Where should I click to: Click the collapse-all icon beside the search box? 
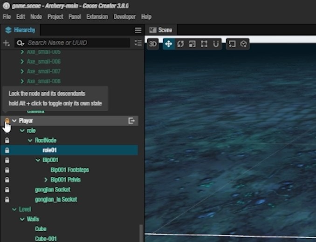point(138,43)
